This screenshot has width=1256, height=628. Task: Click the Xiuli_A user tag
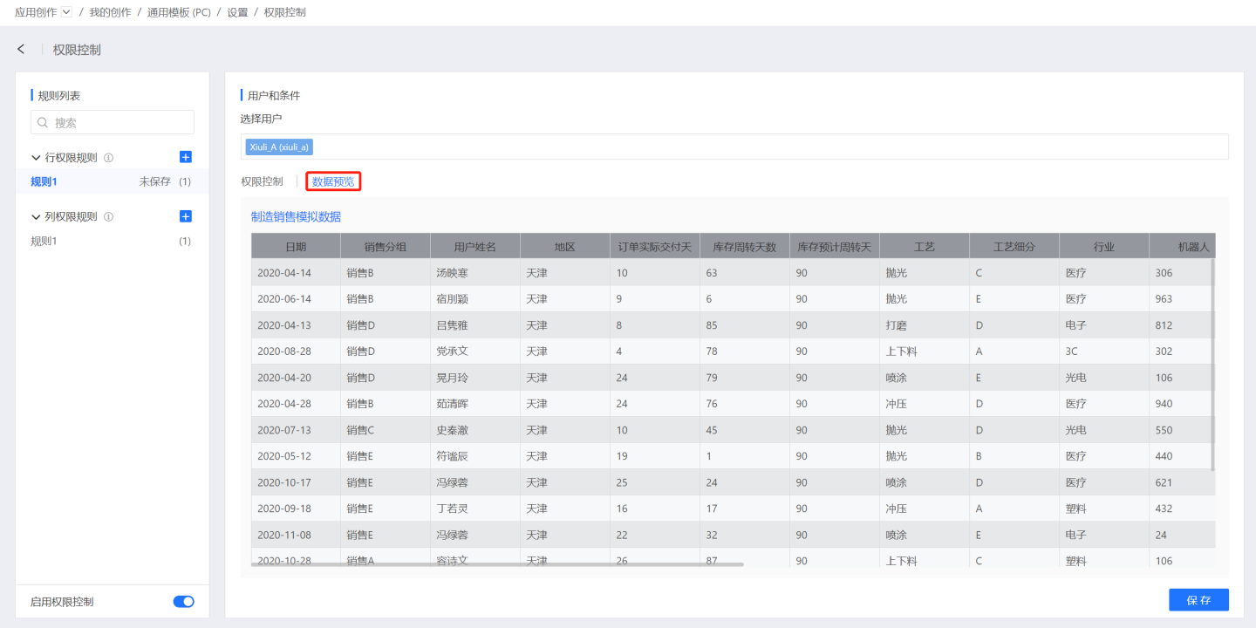(279, 147)
